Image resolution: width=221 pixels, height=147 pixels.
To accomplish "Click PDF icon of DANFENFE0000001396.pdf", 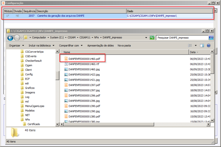I will (66, 95).
